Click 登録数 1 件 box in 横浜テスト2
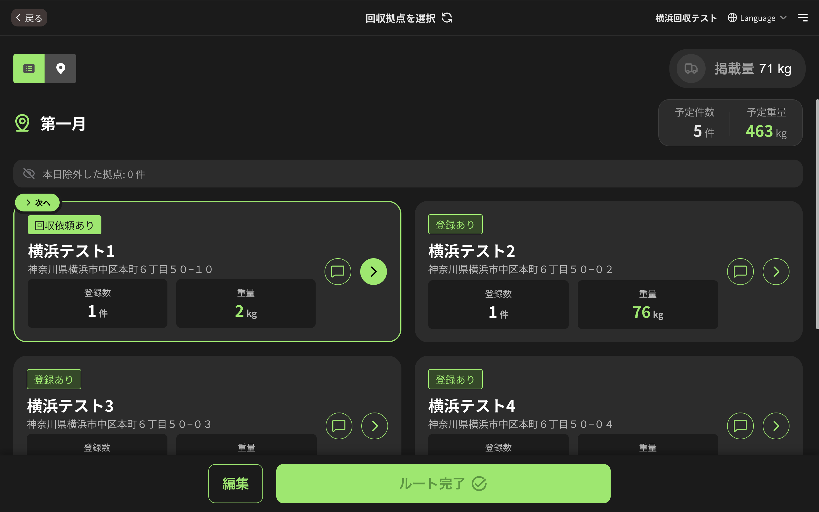 pyautogui.click(x=498, y=304)
